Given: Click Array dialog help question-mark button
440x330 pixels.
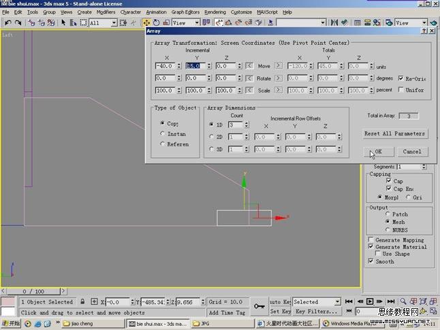Looking at the screenshot, I should pyautogui.click(x=424, y=31).
